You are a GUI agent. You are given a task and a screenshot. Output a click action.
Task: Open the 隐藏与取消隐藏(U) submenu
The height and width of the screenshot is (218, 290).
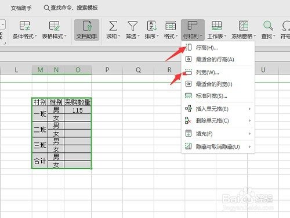coord(218,146)
